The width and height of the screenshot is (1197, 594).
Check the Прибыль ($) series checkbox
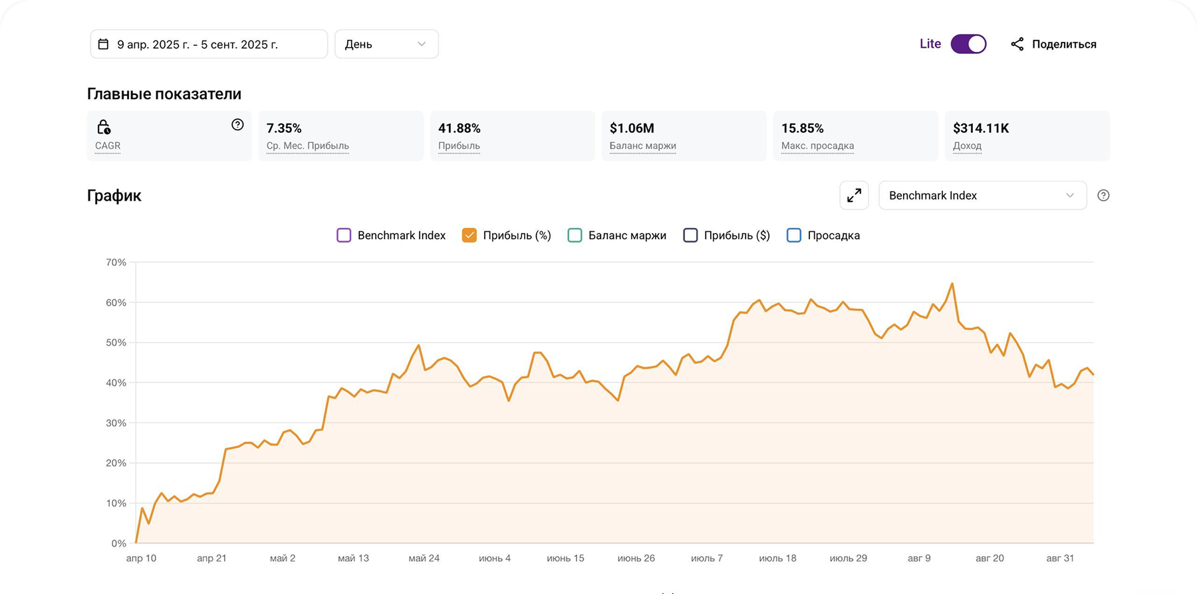point(690,235)
